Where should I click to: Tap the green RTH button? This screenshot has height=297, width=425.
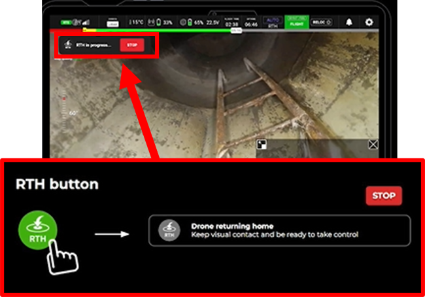coord(39,228)
